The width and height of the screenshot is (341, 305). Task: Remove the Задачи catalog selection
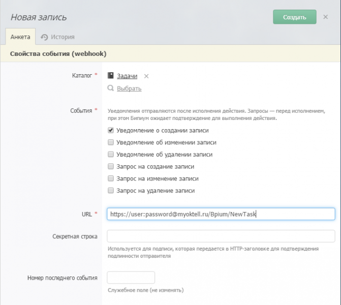(146, 76)
